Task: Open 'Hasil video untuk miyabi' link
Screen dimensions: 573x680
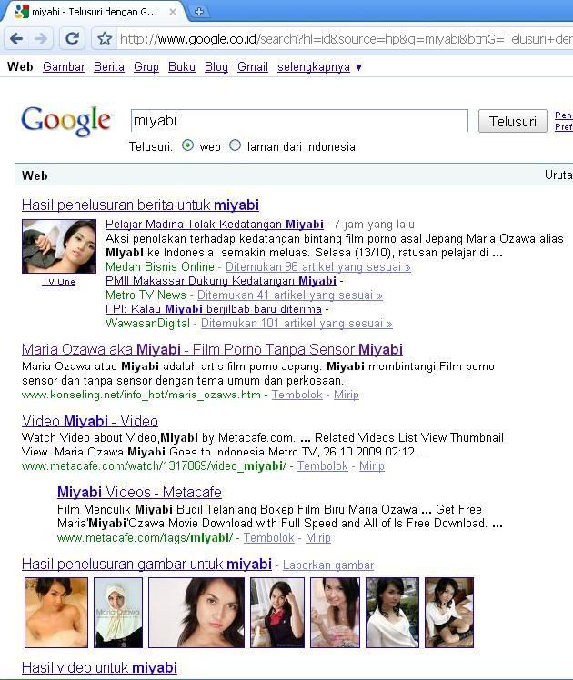Action: (99, 668)
